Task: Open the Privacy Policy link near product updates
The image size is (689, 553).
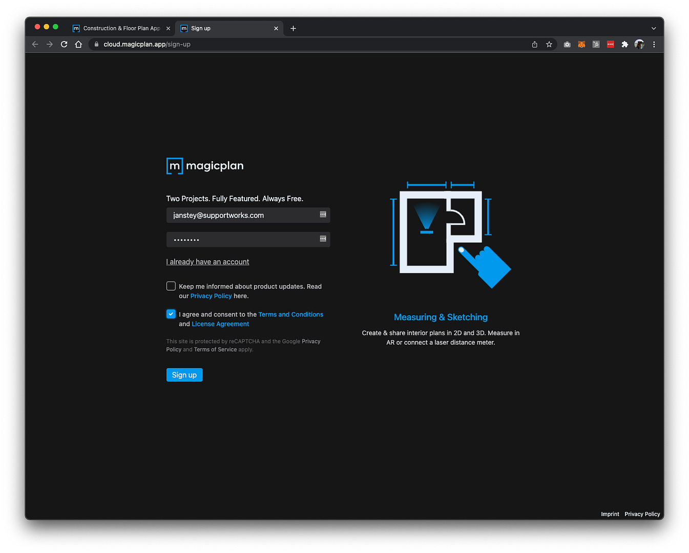Action: (x=211, y=296)
